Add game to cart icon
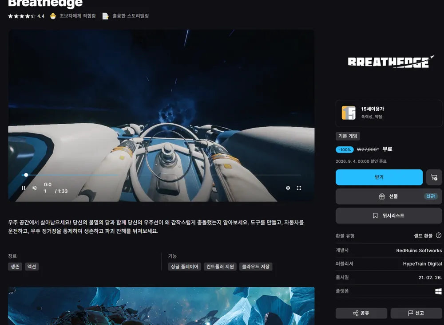This screenshot has width=444, height=325. [434, 177]
